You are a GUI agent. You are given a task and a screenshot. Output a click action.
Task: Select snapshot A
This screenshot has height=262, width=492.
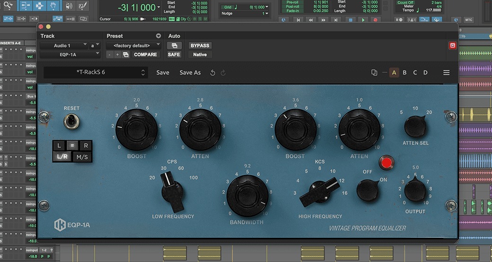394,73
